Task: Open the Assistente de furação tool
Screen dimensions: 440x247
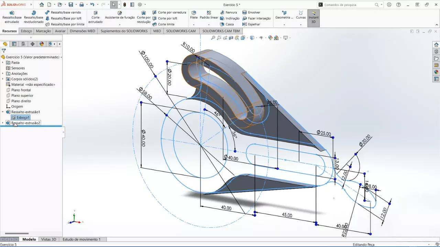Action: coord(120,15)
